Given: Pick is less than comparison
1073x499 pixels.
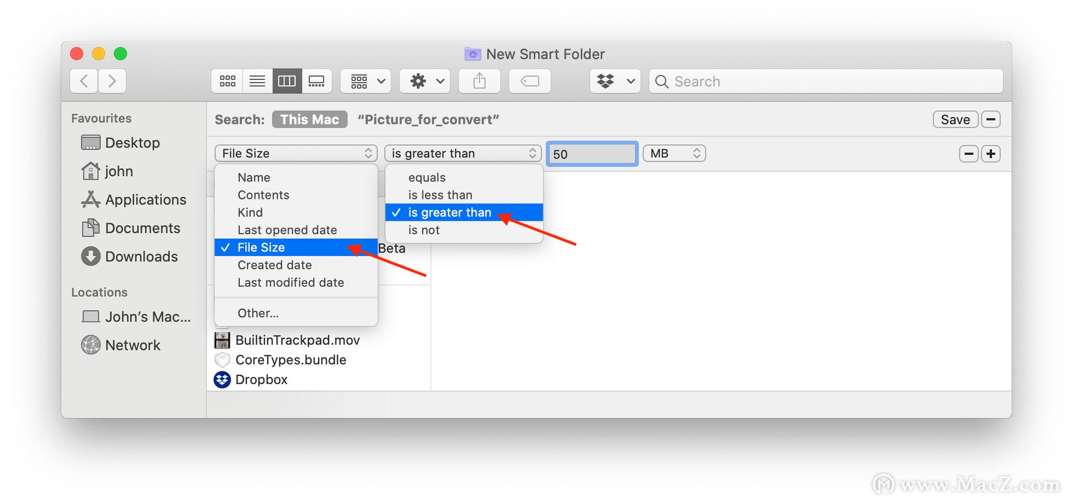Looking at the screenshot, I should [464, 195].
